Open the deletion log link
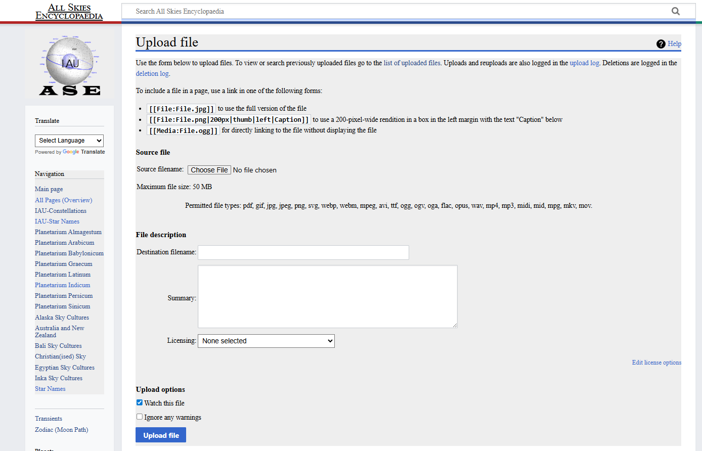 tap(152, 74)
